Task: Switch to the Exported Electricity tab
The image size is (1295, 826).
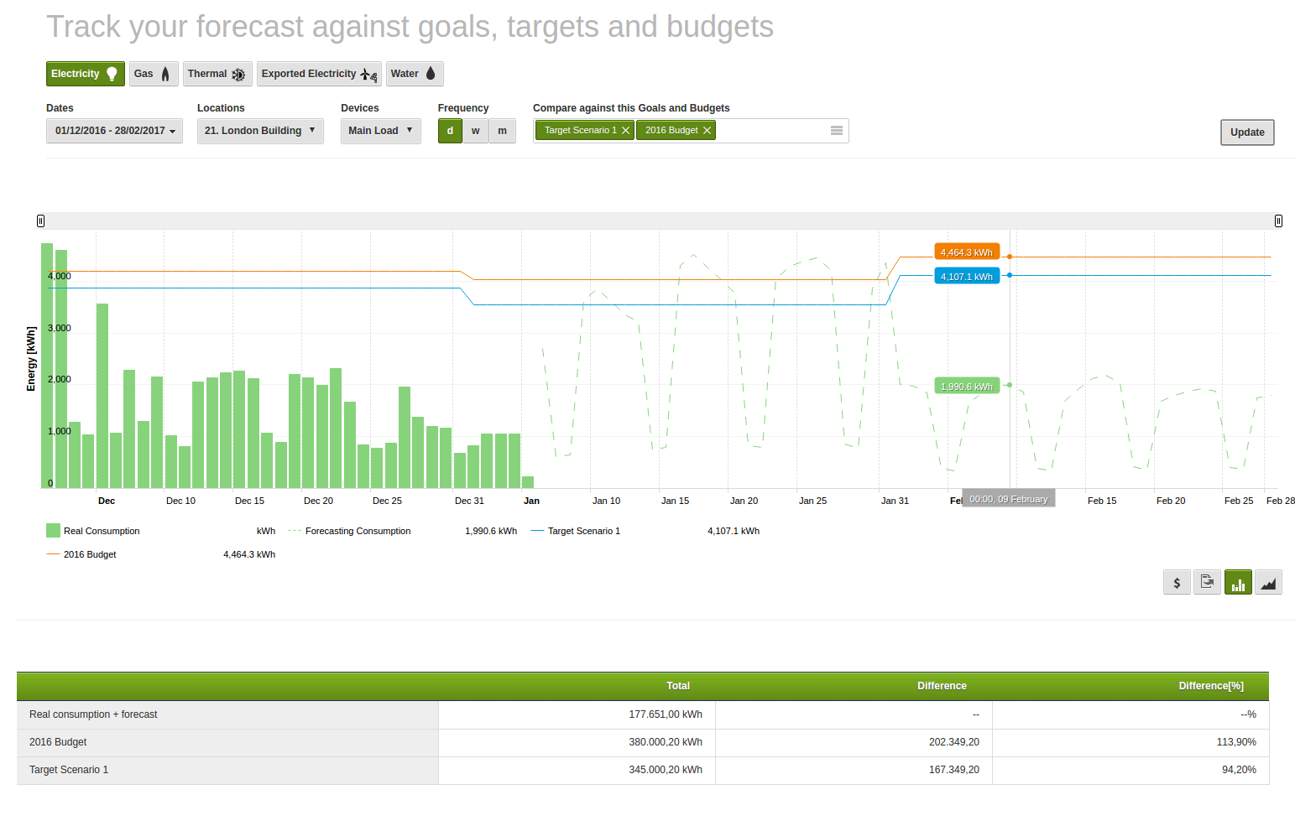Action: (x=318, y=74)
